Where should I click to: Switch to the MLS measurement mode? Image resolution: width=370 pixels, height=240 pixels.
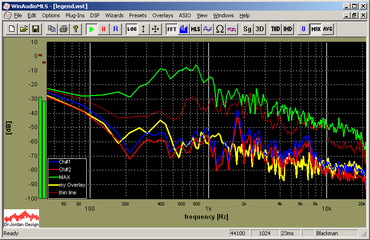tap(195, 29)
